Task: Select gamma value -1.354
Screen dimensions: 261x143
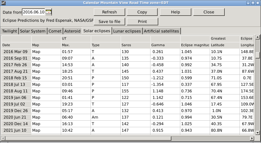Action: point(165,85)
